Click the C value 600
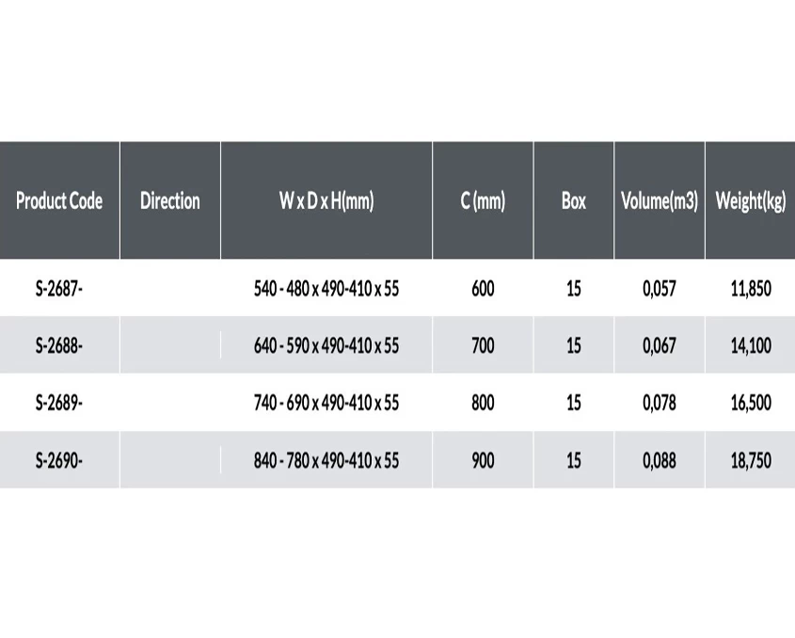Image resolution: width=795 pixels, height=638 pixels. coord(483,289)
